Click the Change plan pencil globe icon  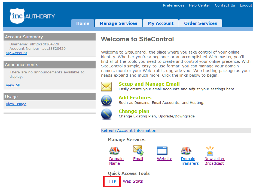pos(106,114)
